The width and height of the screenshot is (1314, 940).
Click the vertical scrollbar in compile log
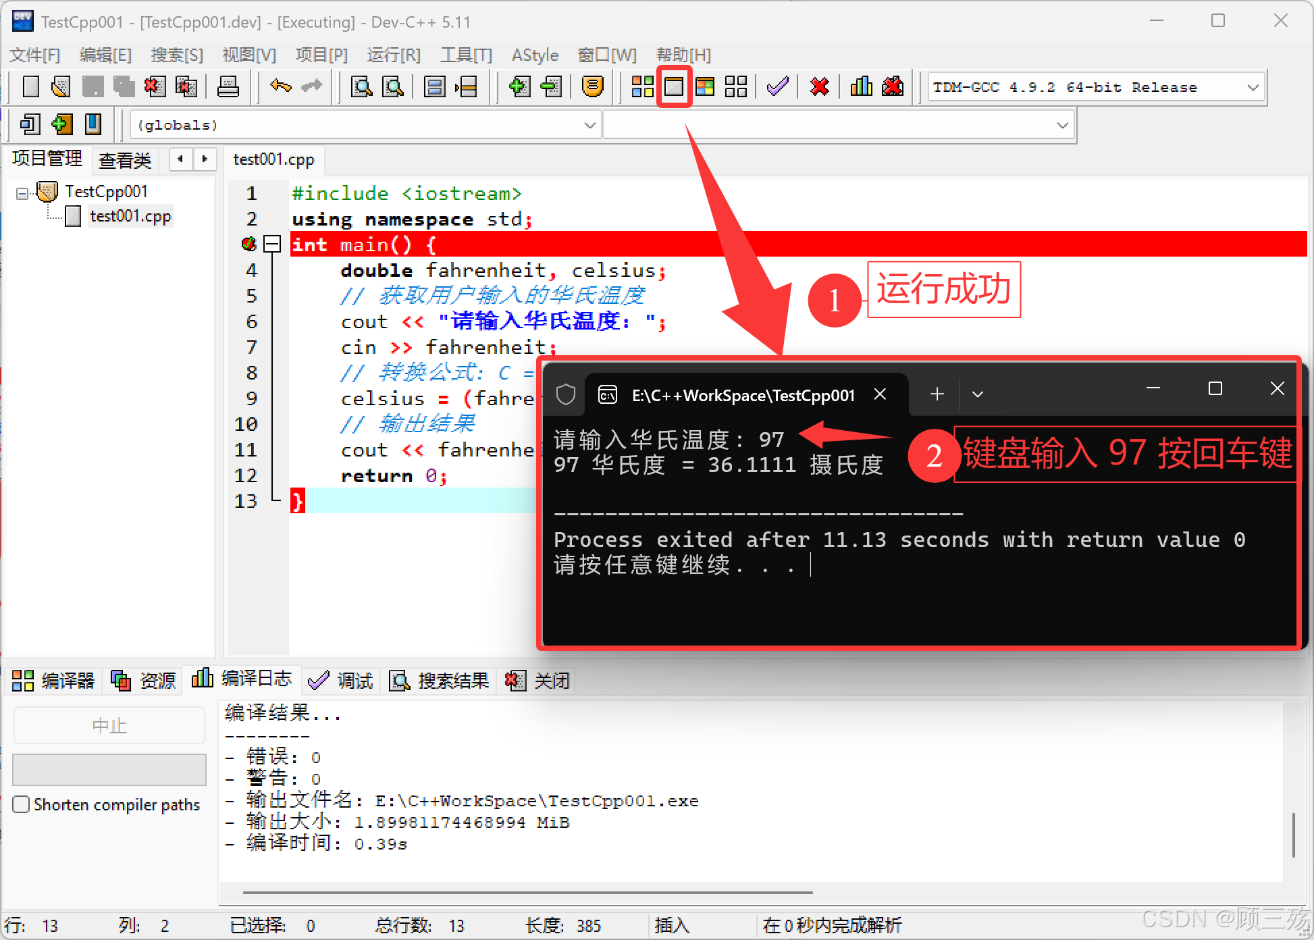[1293, 835]
